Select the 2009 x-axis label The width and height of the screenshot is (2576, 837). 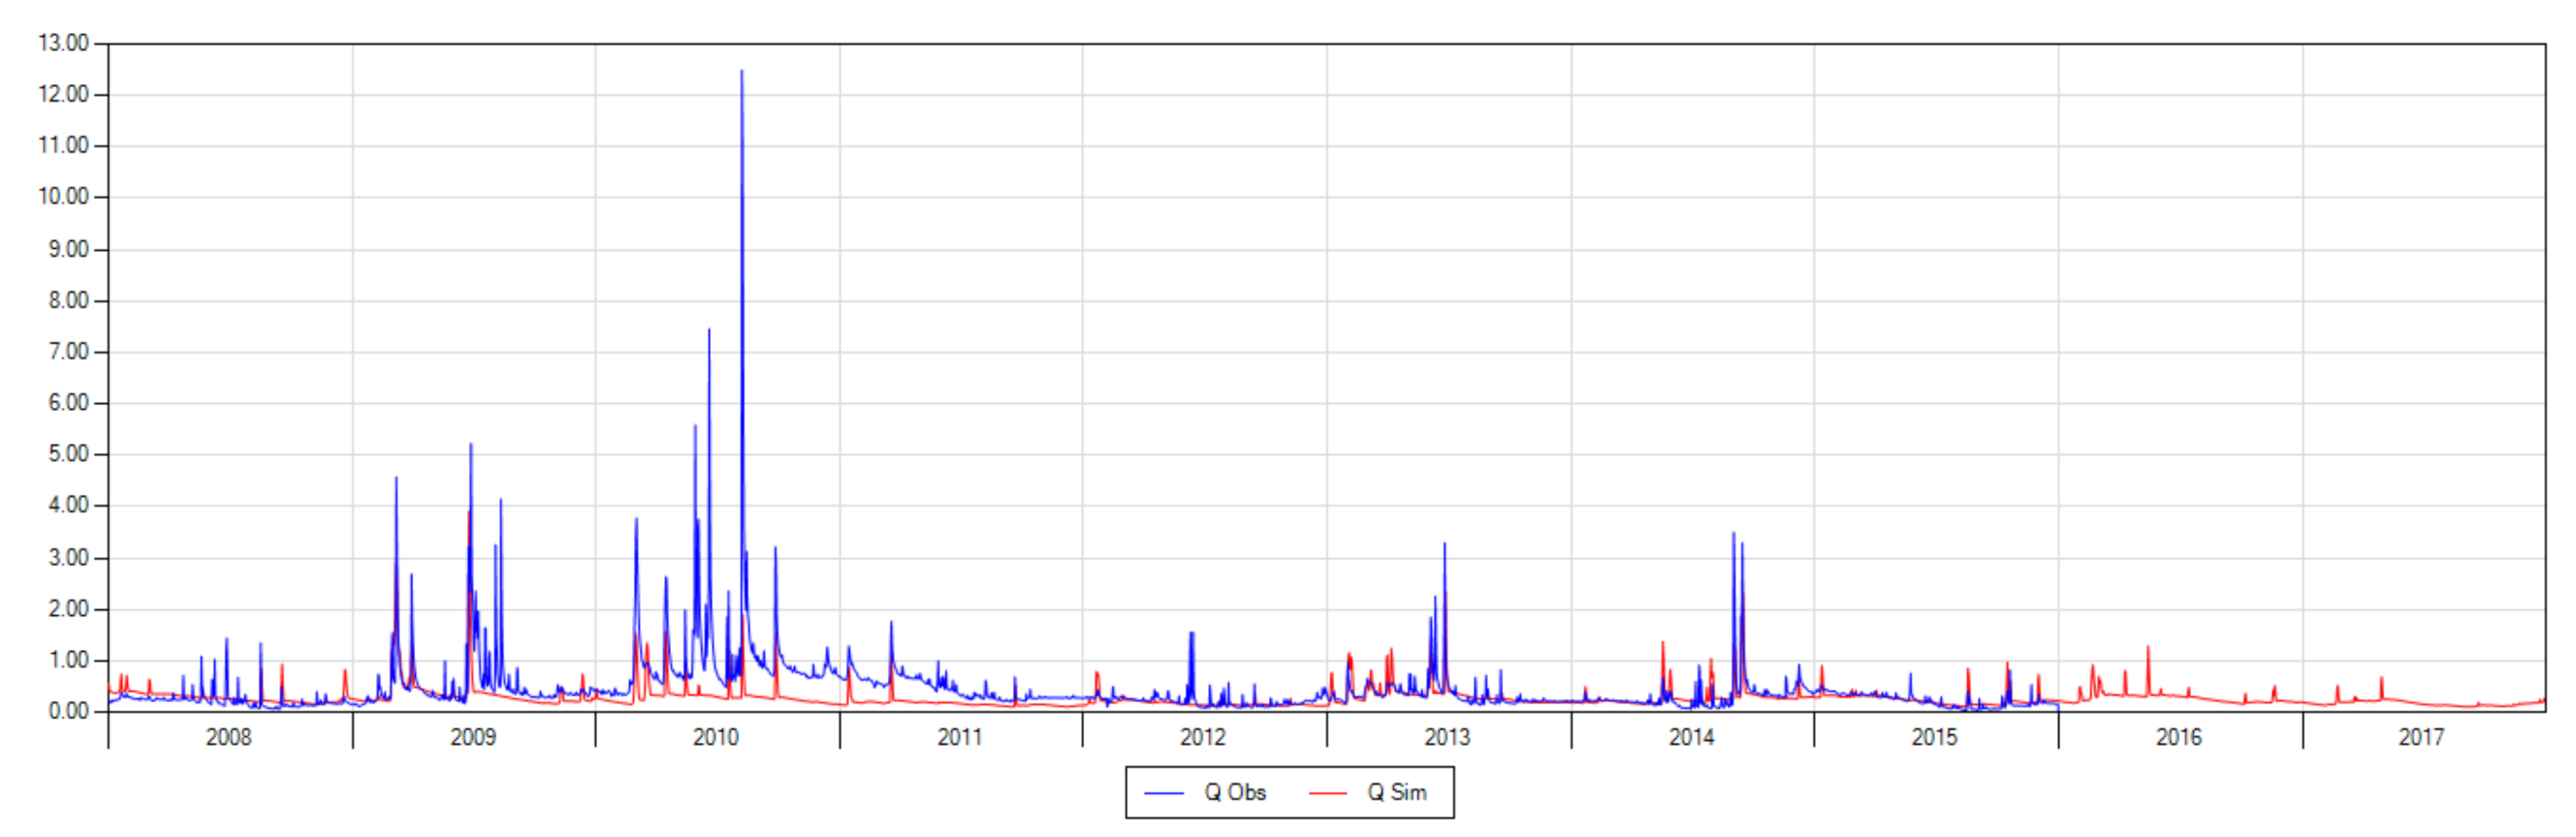[473, 737]
